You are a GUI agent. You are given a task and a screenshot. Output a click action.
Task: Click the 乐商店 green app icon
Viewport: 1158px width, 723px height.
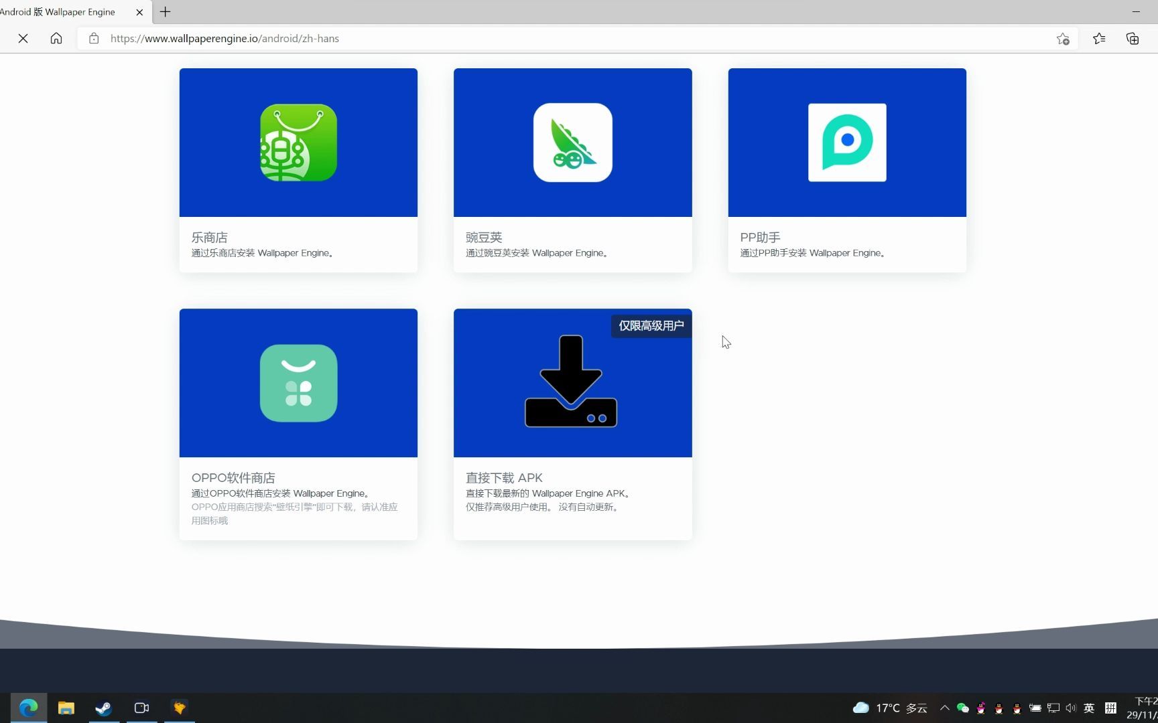(298, 143)
